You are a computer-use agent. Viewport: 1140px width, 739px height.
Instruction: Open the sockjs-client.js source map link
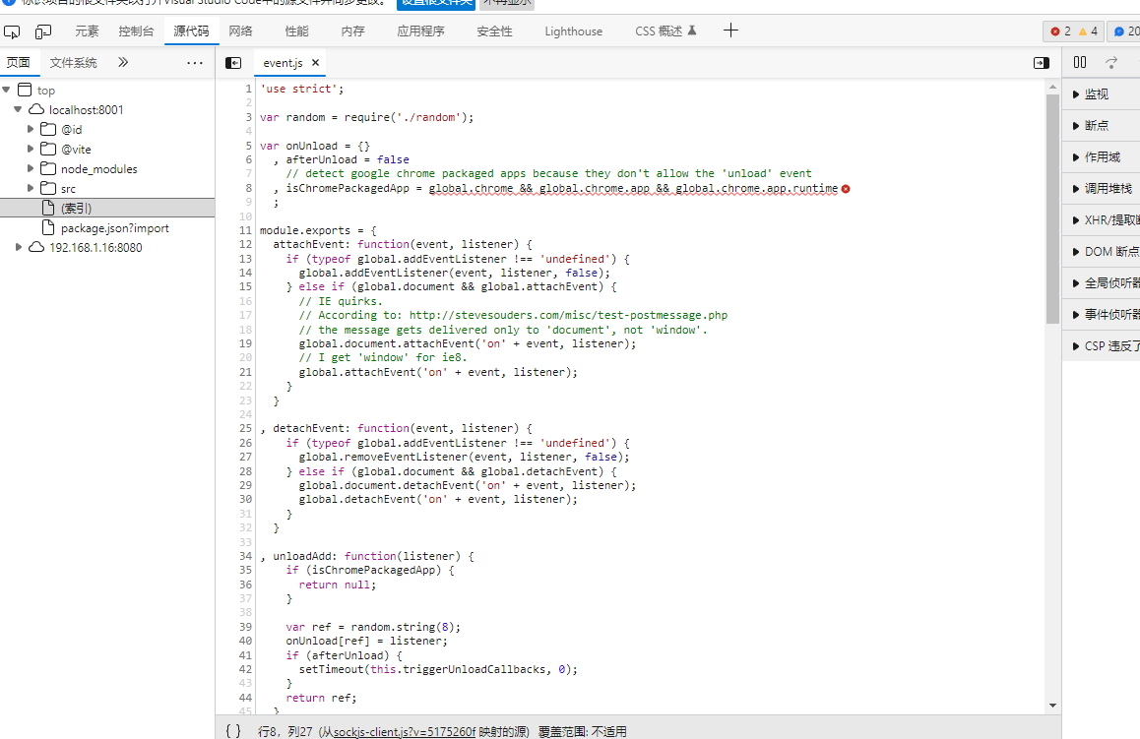(405, 732)
